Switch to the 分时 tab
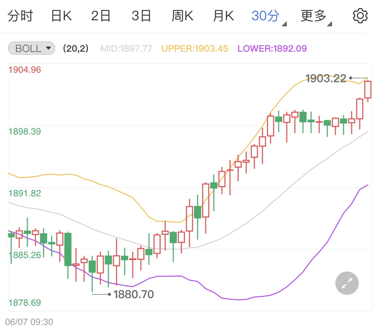This screenshot has width=380, height=333. pyautogui.click(x=20, y=16)
